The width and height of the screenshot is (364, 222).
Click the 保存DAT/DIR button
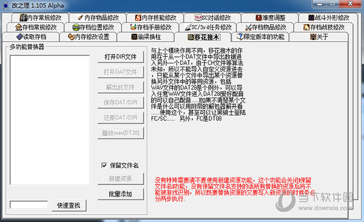(121, 103)
